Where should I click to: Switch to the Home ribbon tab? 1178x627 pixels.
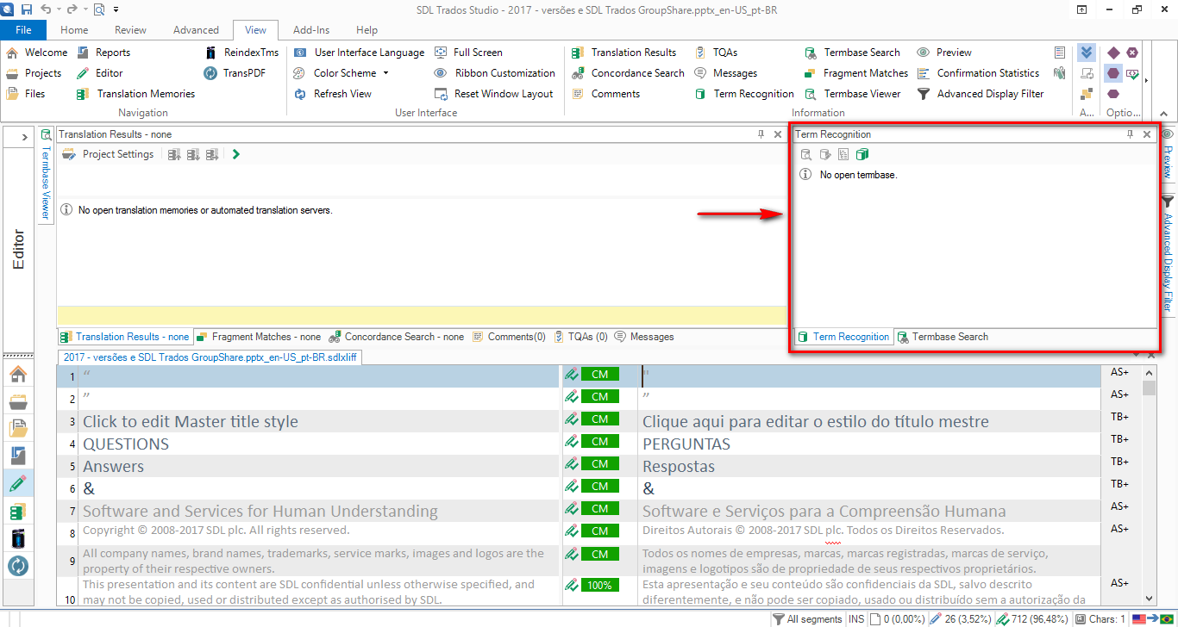click(74, 30)
